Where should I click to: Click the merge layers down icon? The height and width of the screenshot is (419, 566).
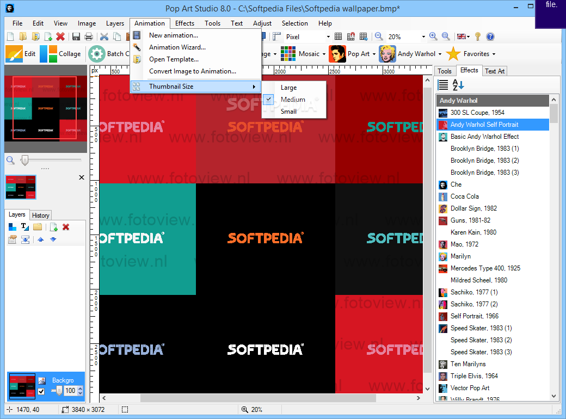tap(25, 239)
